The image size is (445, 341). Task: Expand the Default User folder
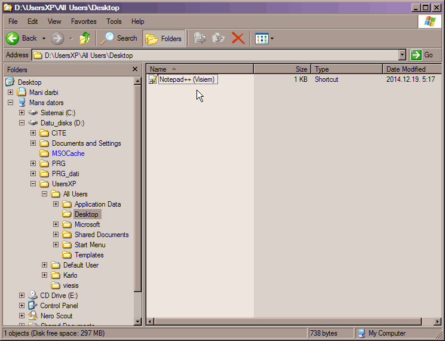(45, 265)
